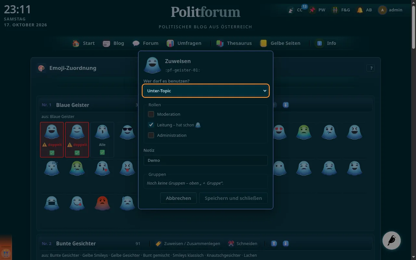
Task: Move Bunte Gesichter group down
Action: tap(286, 243)
